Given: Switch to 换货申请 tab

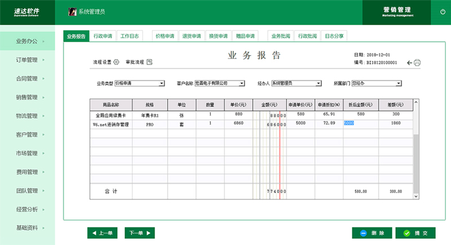Looking at the screenshot, I should [x=218, y=36].
